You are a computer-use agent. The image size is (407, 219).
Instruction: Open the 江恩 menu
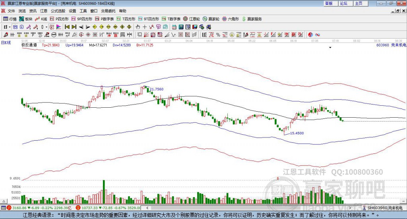(x=44, y=11)
